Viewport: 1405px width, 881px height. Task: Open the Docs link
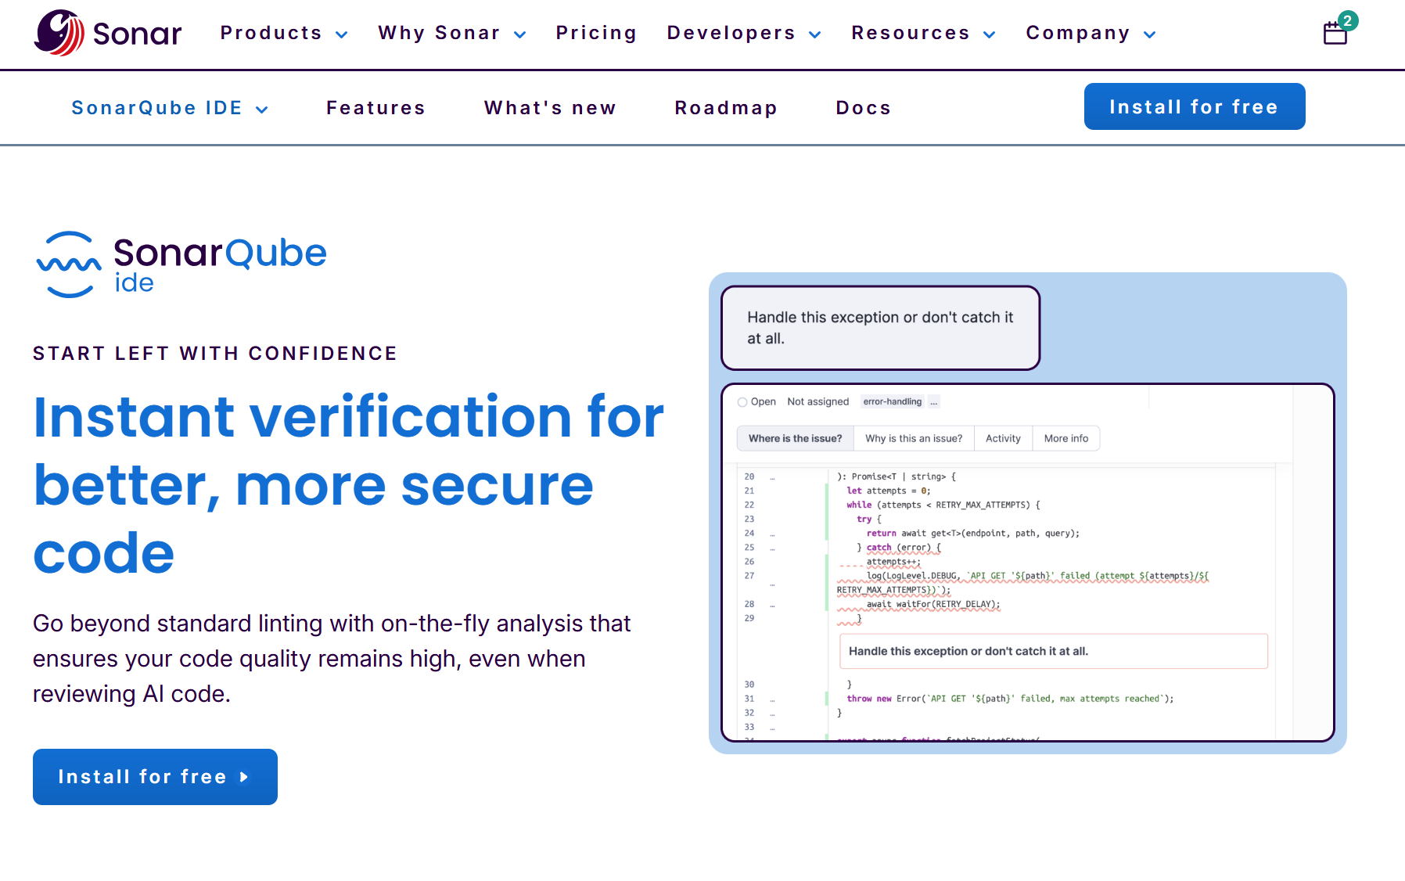pos(864,108)
